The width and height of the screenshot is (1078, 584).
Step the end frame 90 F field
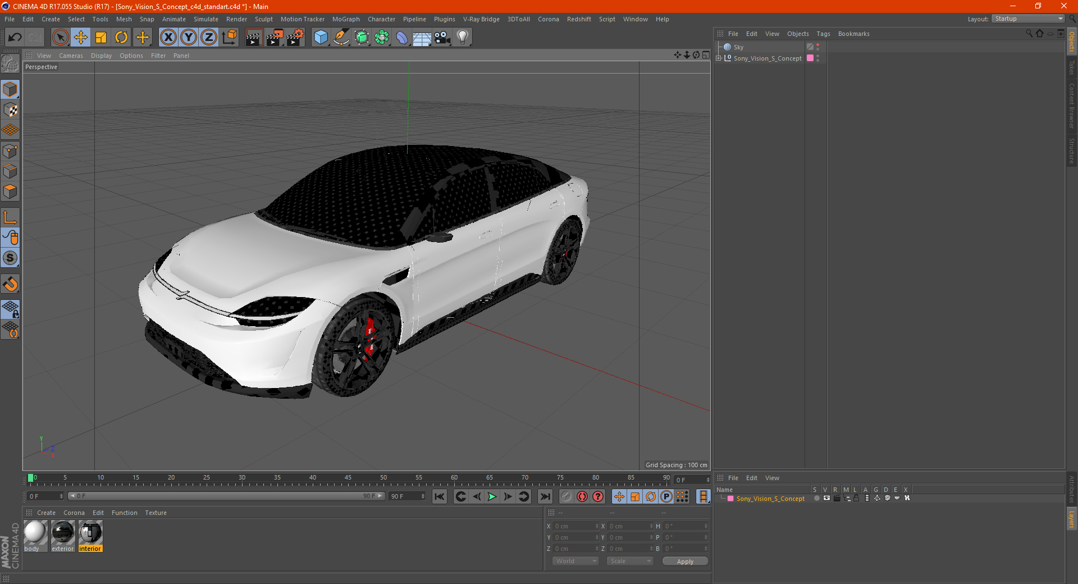[423, 496]
